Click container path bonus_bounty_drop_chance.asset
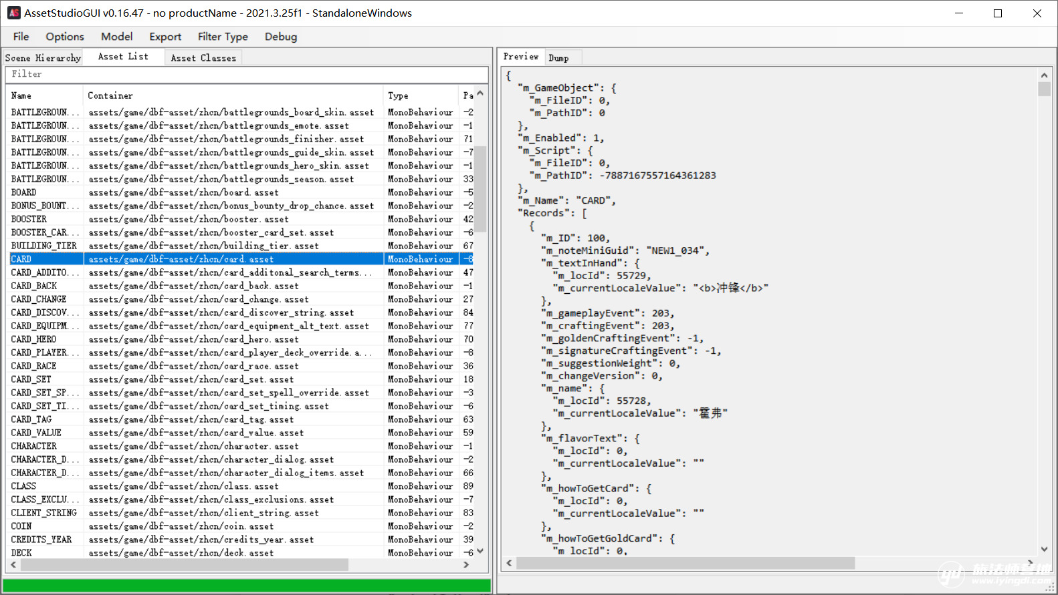Viewport: 1058px width, 595px height. point(231,206)
